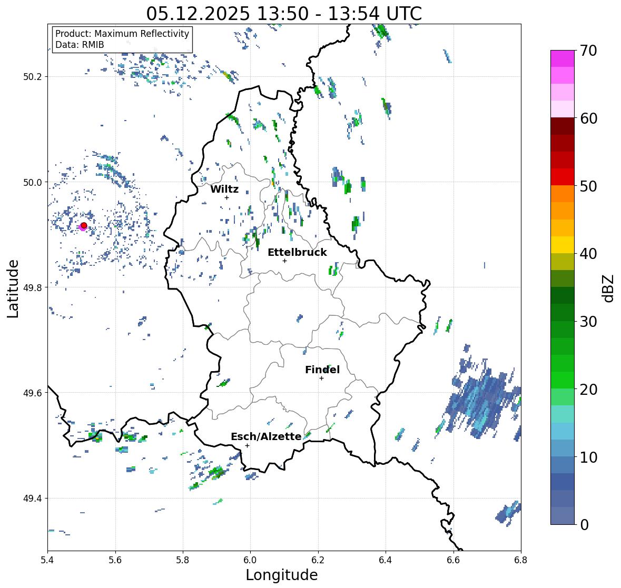Screen dimensions: 621x588
Task: Click longitude tick 6.6
Action: click(454, 560)
